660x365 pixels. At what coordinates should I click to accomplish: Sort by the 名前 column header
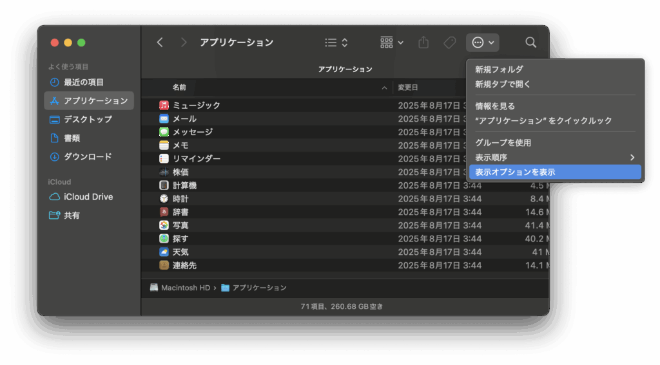click(x=179, y=88)
